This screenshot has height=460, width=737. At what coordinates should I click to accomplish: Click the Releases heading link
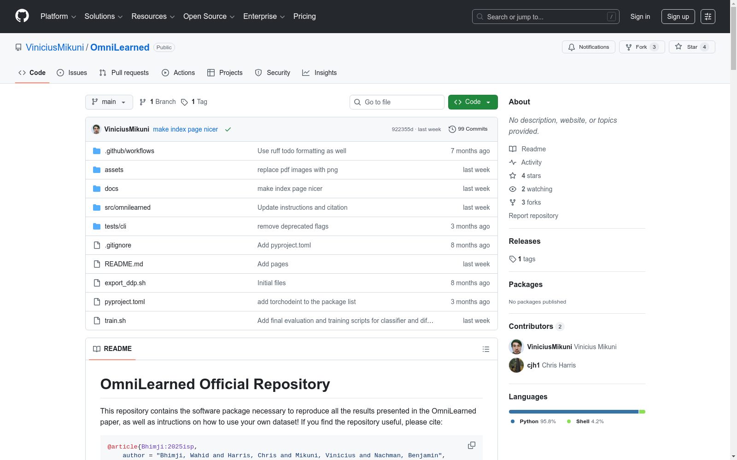[525, 241]
